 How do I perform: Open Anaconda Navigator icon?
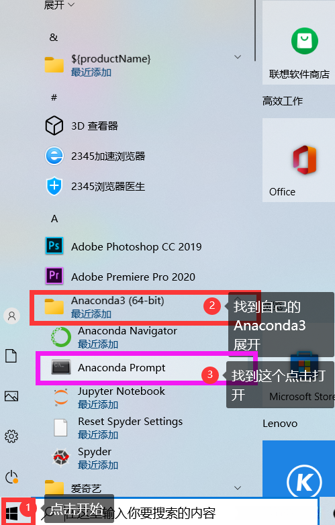[61, 337]
